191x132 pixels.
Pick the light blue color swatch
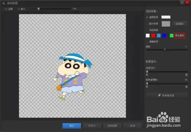point(159,36)
